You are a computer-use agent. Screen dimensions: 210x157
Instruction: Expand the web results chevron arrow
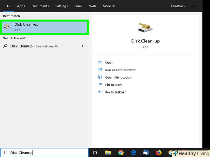point(82,46)
